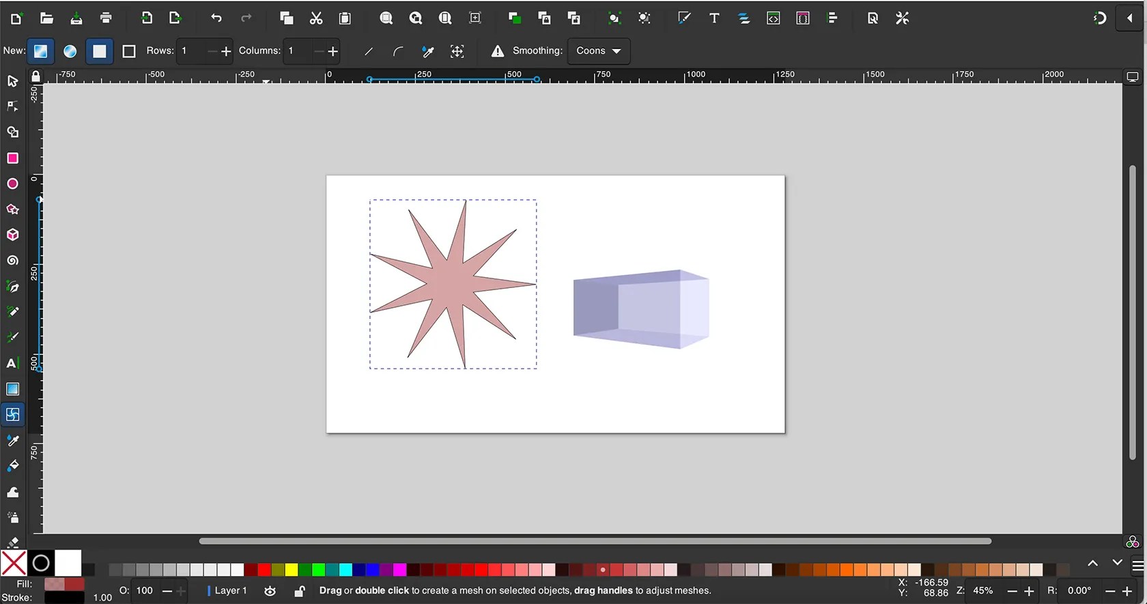Open the Smoothing Coons dropdown
Image resolution: width=1147 pixels, height=604 pixels.
(598, 51)
